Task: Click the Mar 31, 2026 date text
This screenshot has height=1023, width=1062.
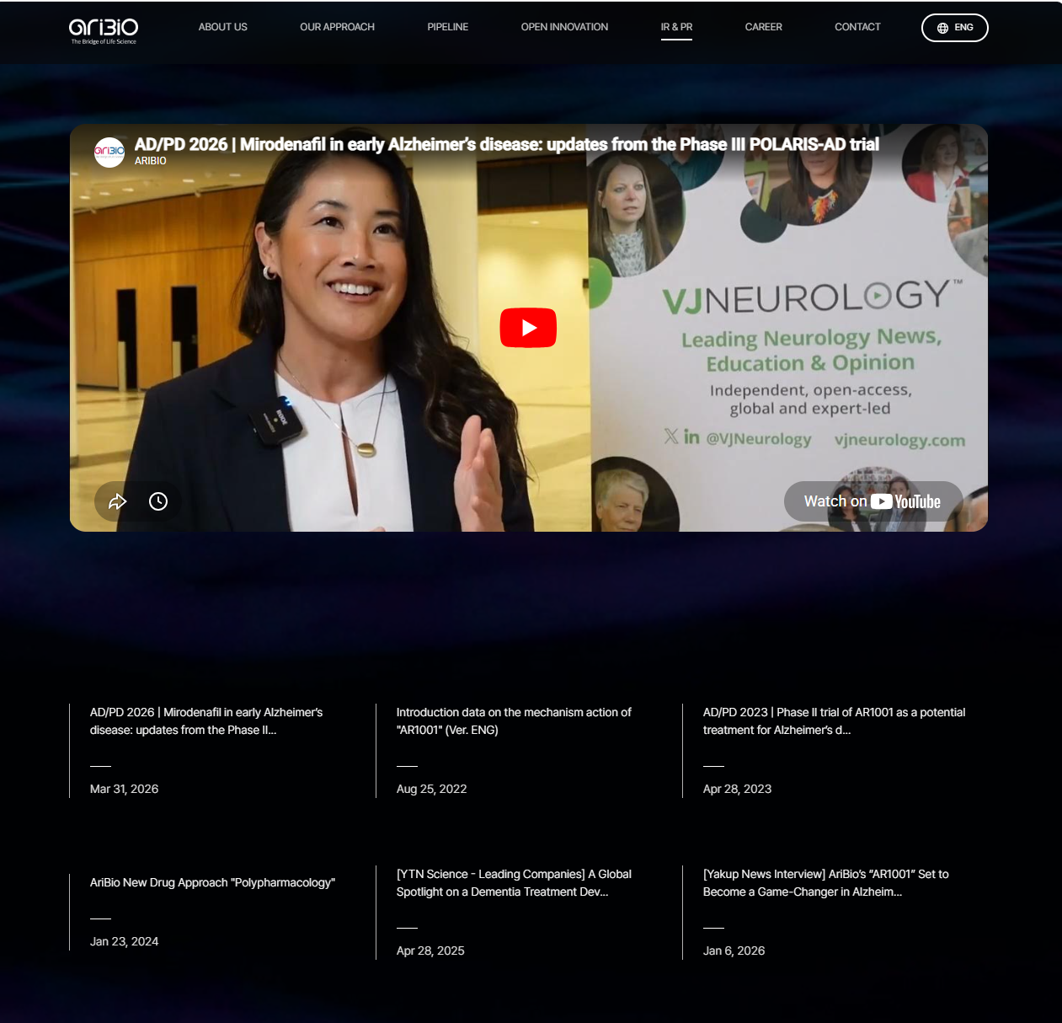Action: tap(124, 789)
